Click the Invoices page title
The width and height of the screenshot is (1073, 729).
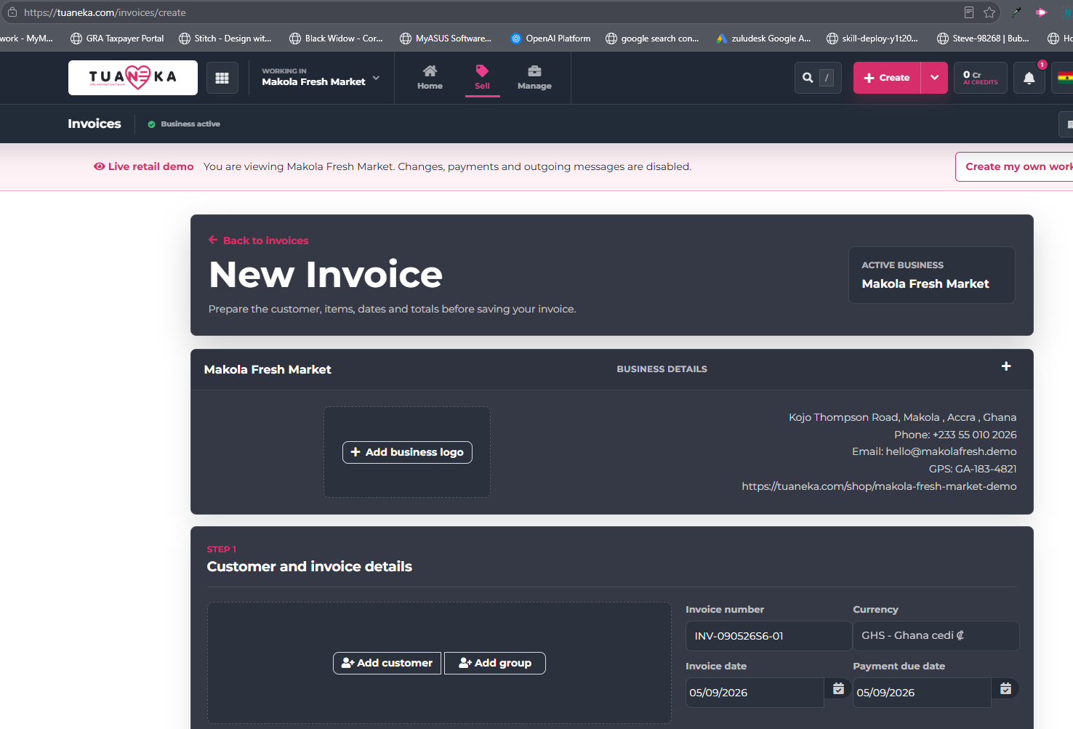(x=95, y=124)
